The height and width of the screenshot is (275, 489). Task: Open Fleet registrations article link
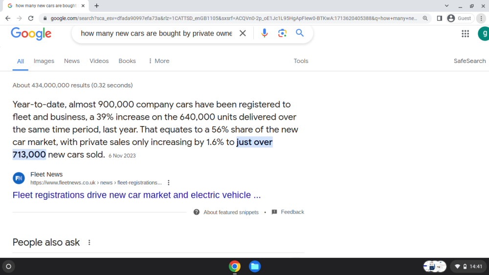pos(136,195)
